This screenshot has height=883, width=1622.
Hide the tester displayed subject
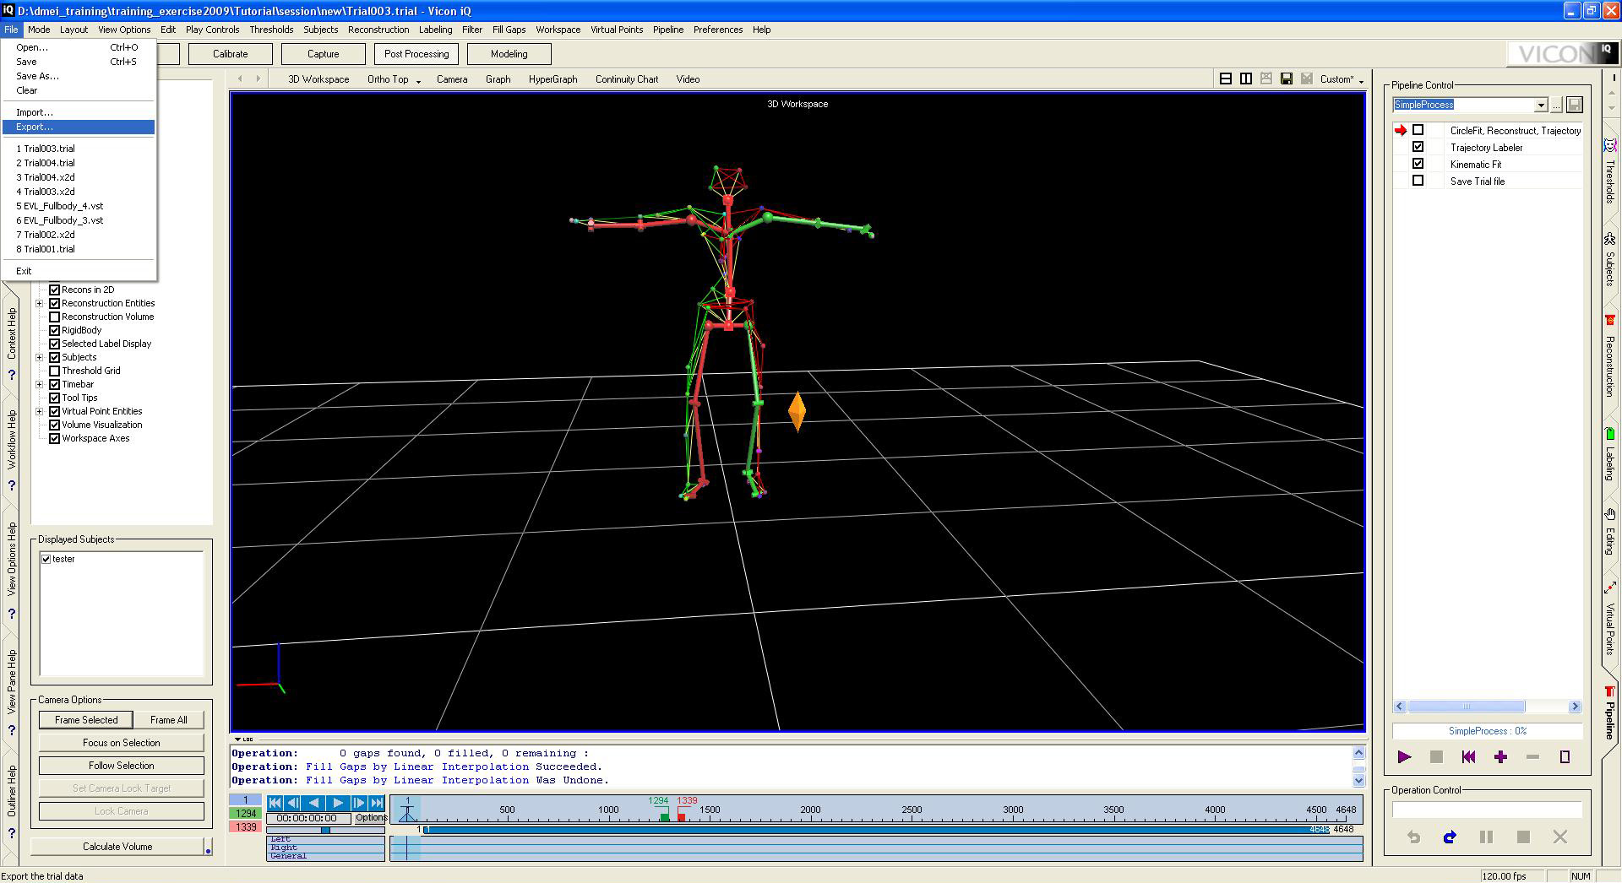point(46,559)
